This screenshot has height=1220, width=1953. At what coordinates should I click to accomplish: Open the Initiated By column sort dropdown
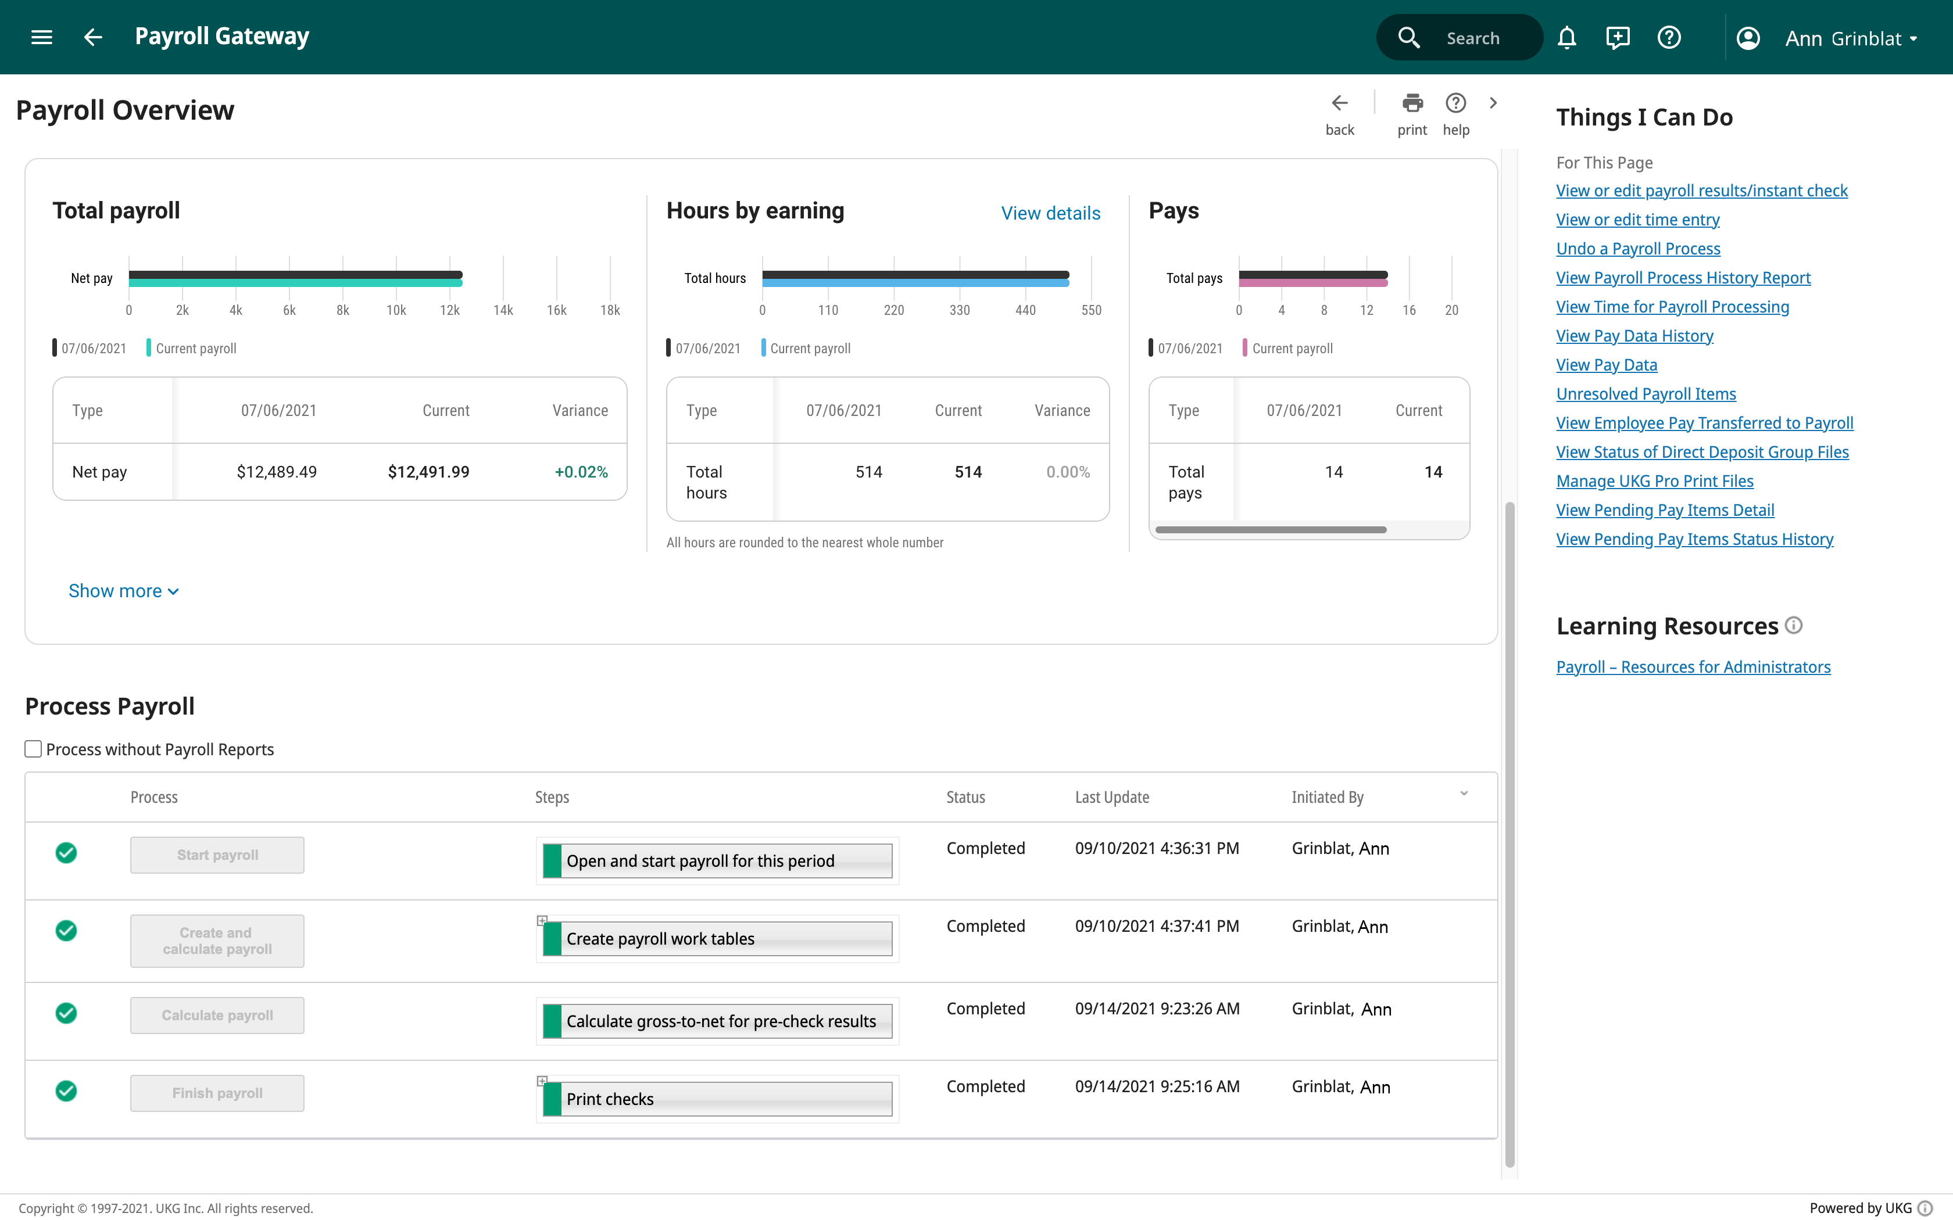(x=1465, y=794)
